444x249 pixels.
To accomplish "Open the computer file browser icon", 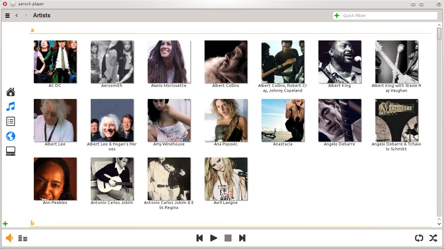I will [11, 151].
